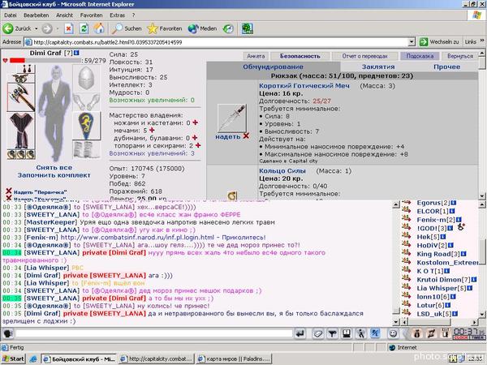
Task: Click the info icon next to Egorus[2]
Action: tap(454, 203)
